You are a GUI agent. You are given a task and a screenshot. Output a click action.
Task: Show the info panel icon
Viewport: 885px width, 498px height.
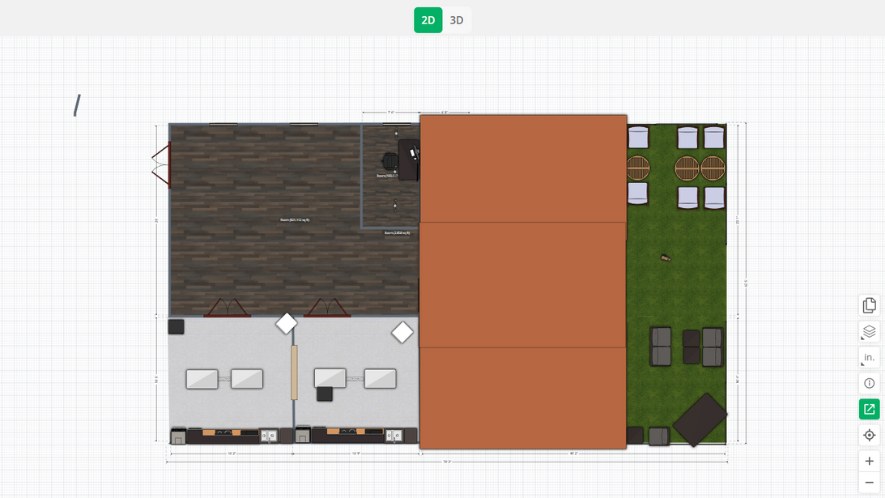click(x=869, y=383)
